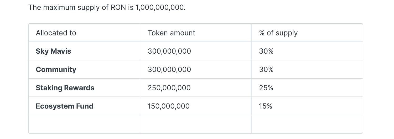Click Ecosystem Fund amount 150,000,000
This screenshot has height=139, width=394.
click(x=169, y=106)
